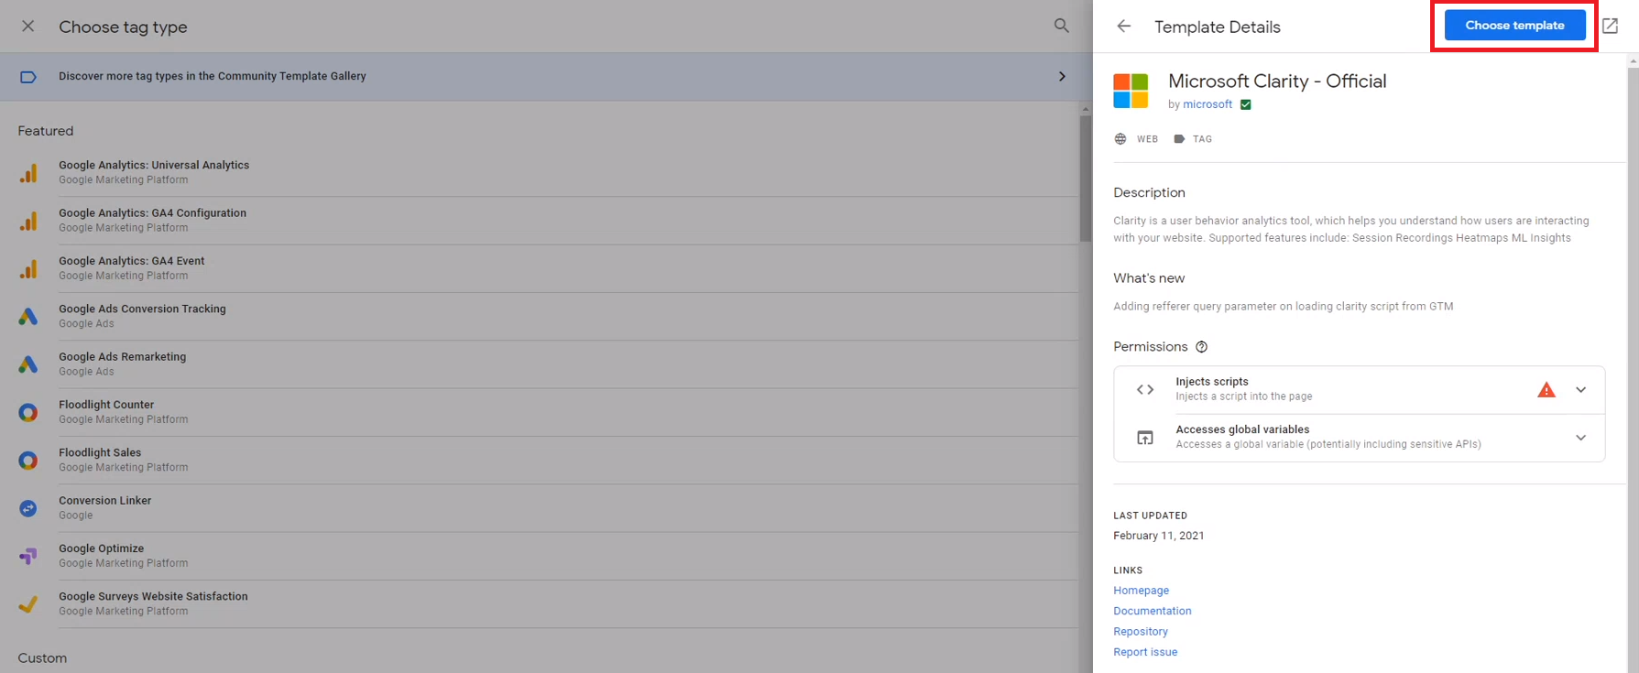1639x673 pixels.
Task: Click the Choose template button
Action: (x=1514, y=25)
